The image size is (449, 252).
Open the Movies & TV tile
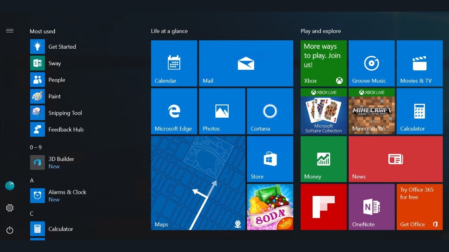420,63
